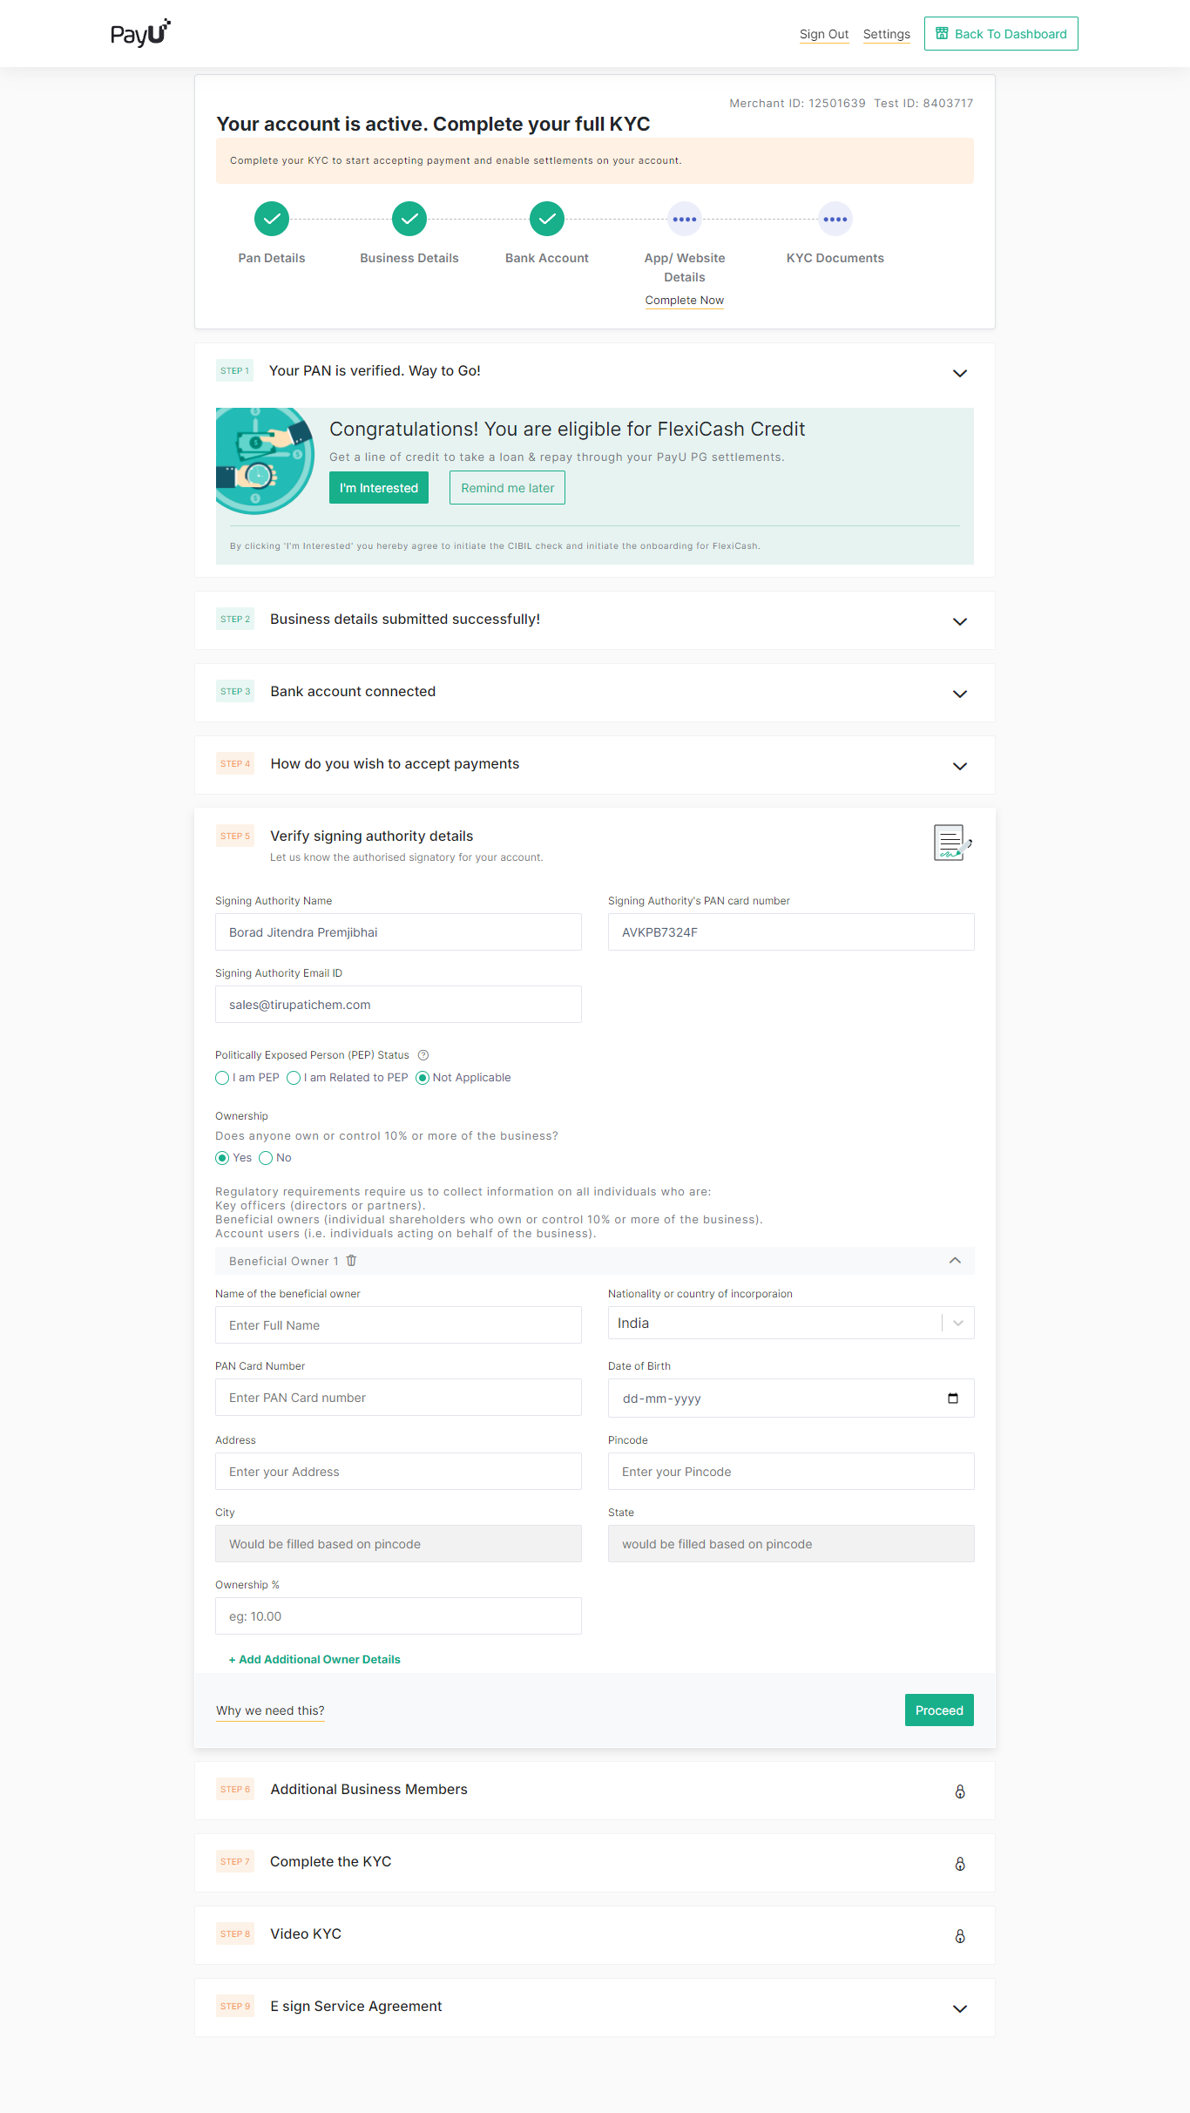Click the 'I'm Interested' FlexiCash button
This screenshot has height=2113, width=1190.
[x=378, y=488]
